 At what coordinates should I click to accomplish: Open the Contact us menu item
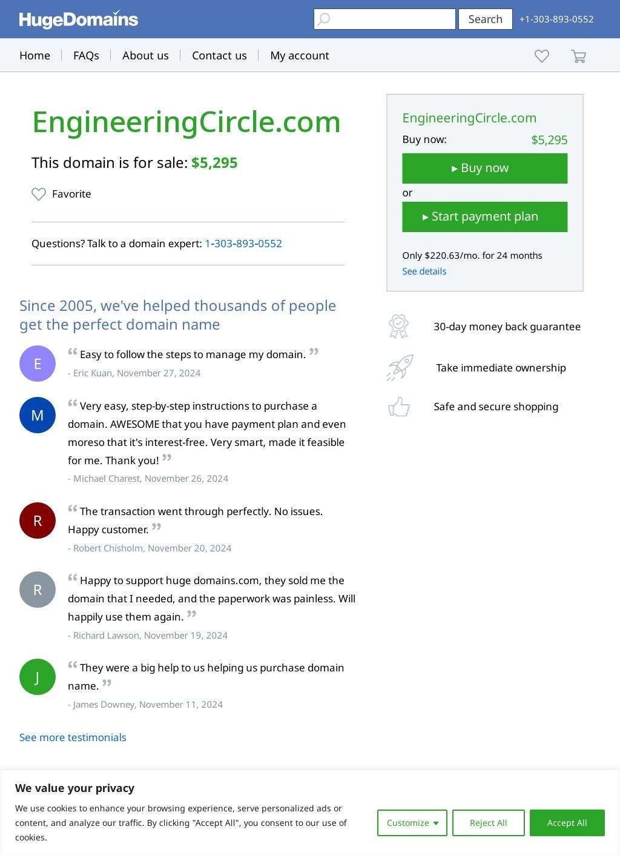click(219, 56)
